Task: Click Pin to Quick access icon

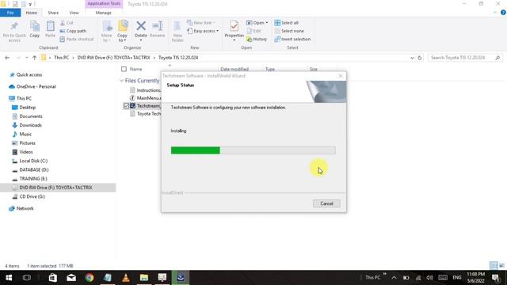Action: [x=14, y=32]
